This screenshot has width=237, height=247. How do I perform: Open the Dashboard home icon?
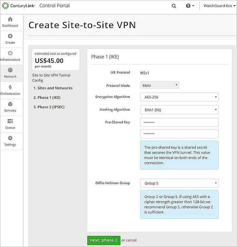pos(10,20)
